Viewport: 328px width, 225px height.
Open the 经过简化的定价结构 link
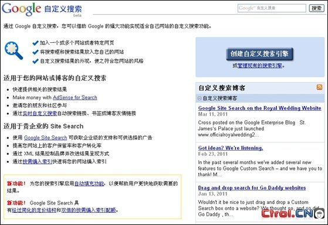point(34,210)
